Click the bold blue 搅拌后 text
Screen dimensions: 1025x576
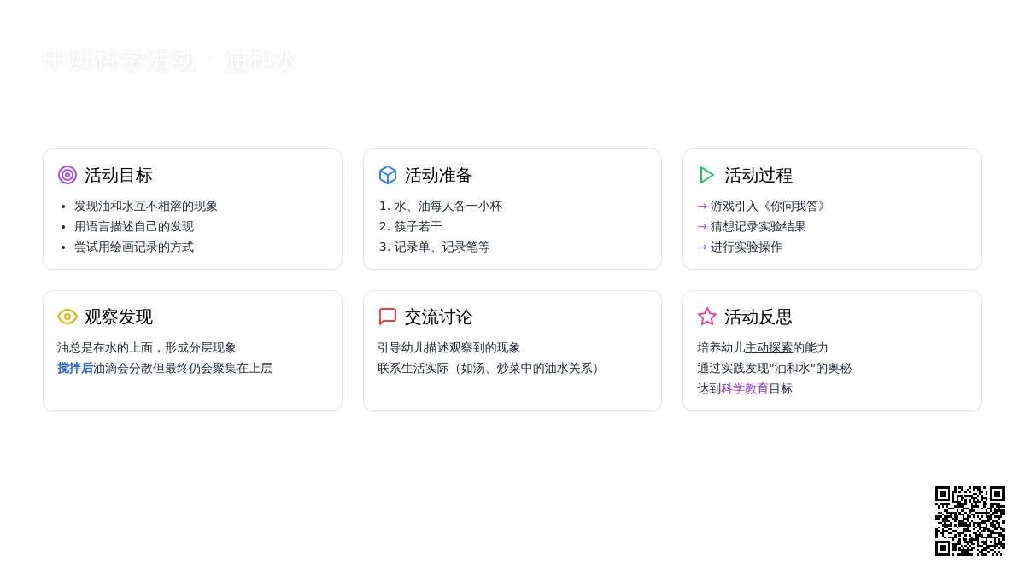[75, 368]
